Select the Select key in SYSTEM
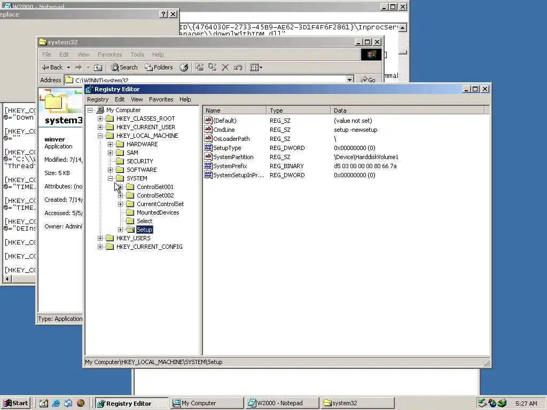The width and height of the screenshot is (547, 410). (x=144, y=221)
